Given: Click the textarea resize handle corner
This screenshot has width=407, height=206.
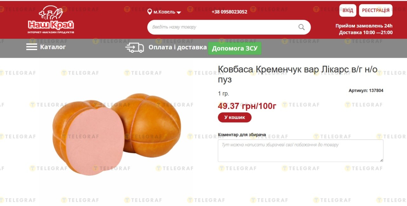Looking at the screenshot, I should point(381,160).
